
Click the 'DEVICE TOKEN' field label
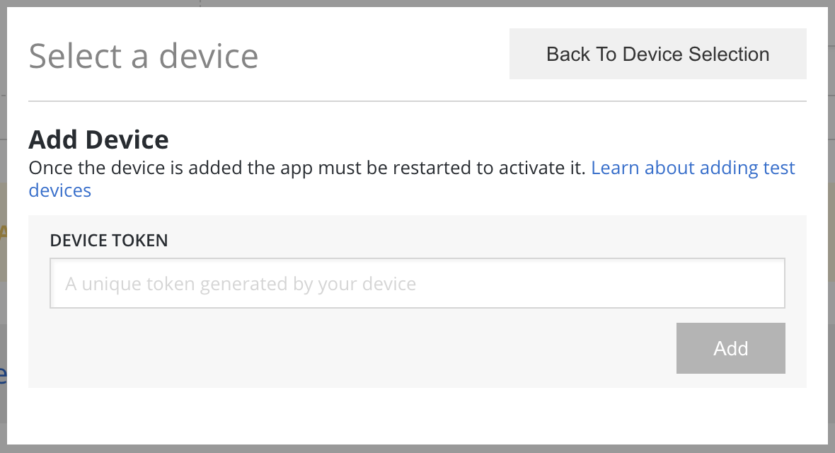tap(109, 241)
